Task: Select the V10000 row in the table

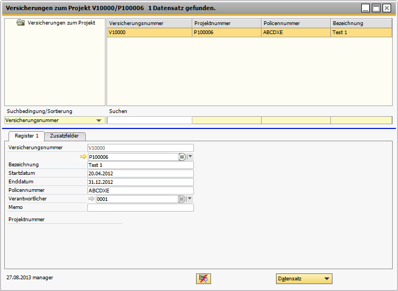Action: click(149, 32)
